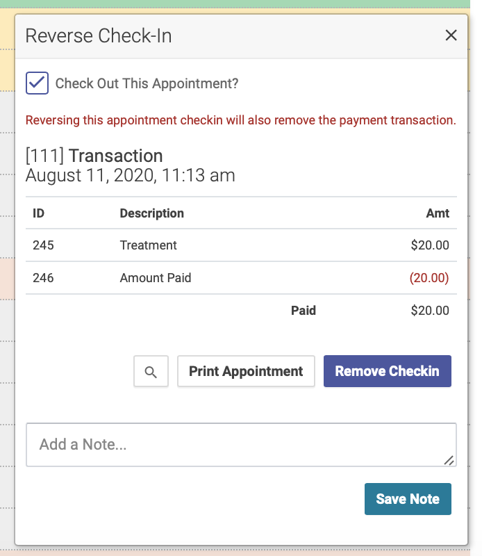Close the Reverse Check-In dialog
Screen dimensions: 482x556
click(451, 35)
